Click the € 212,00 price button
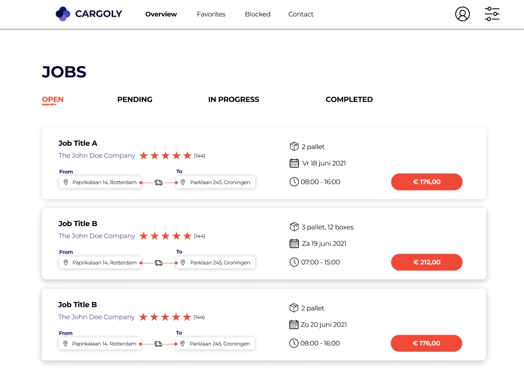This screenshot has width=524, height=372. tap(426, 262)
